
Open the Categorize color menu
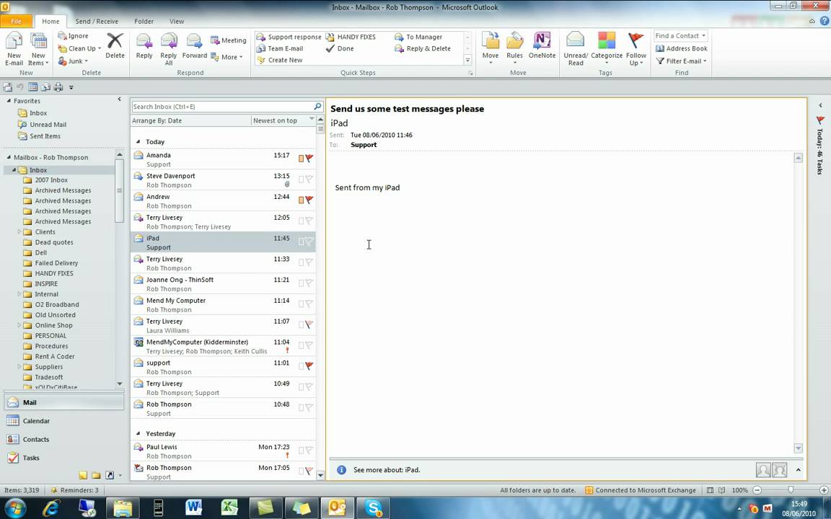(606, 49)
